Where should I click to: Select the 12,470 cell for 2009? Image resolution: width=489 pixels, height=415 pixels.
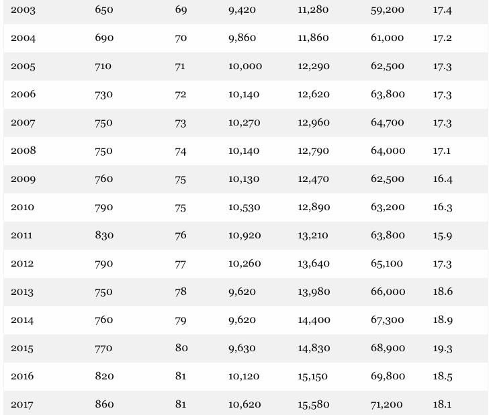(x=314, y=179)
